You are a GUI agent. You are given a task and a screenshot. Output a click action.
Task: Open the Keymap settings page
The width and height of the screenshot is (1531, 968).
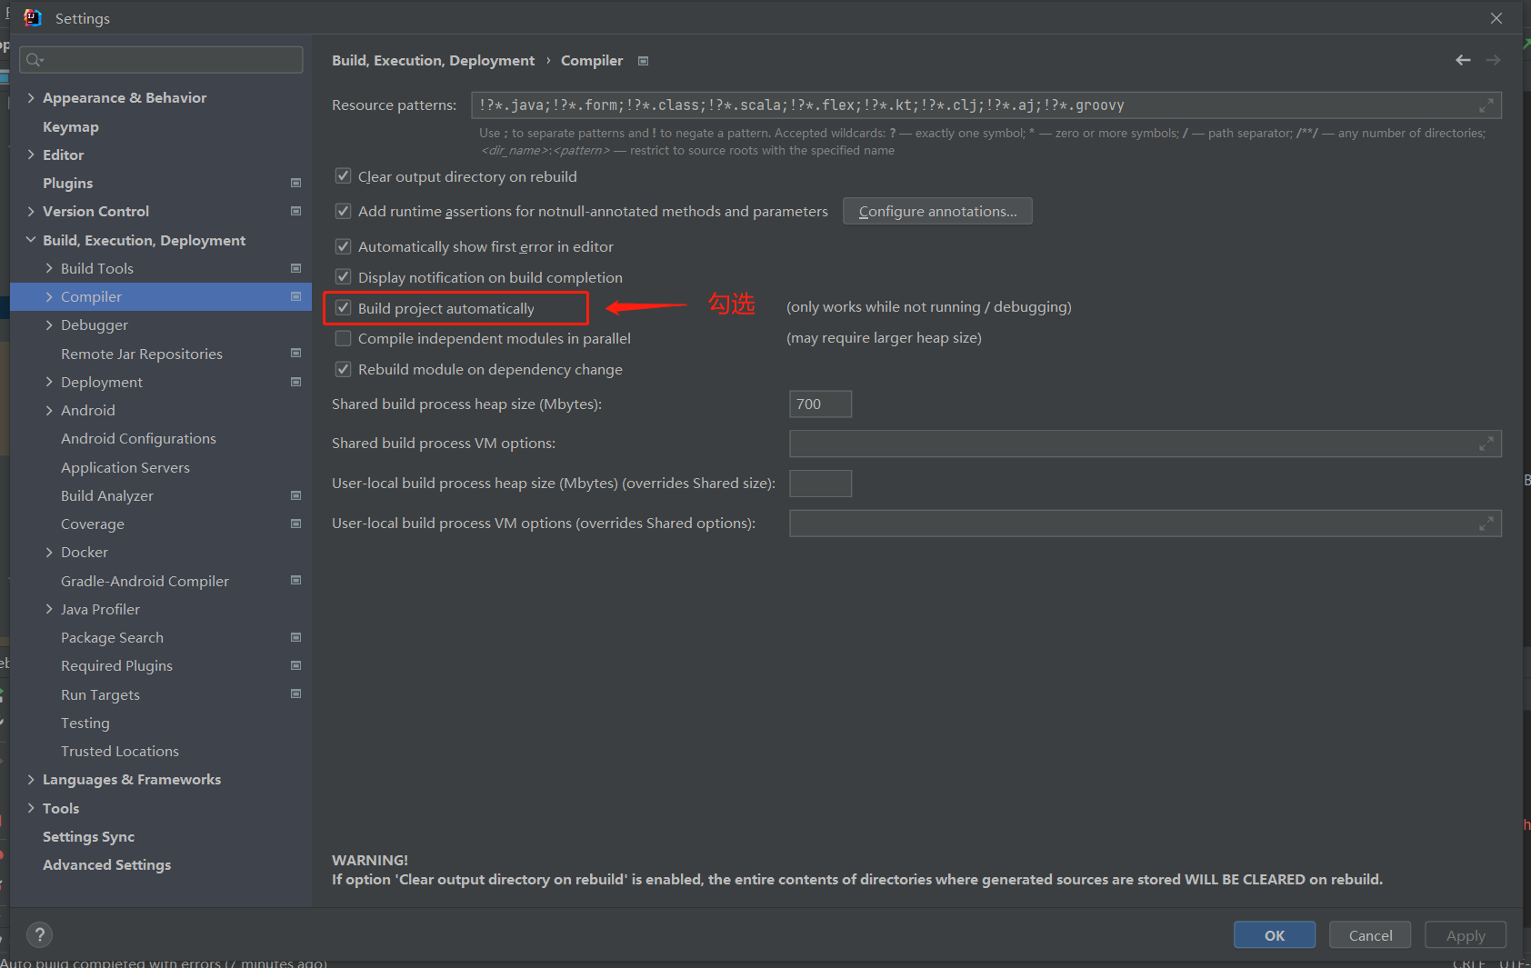tap(71, 126)
